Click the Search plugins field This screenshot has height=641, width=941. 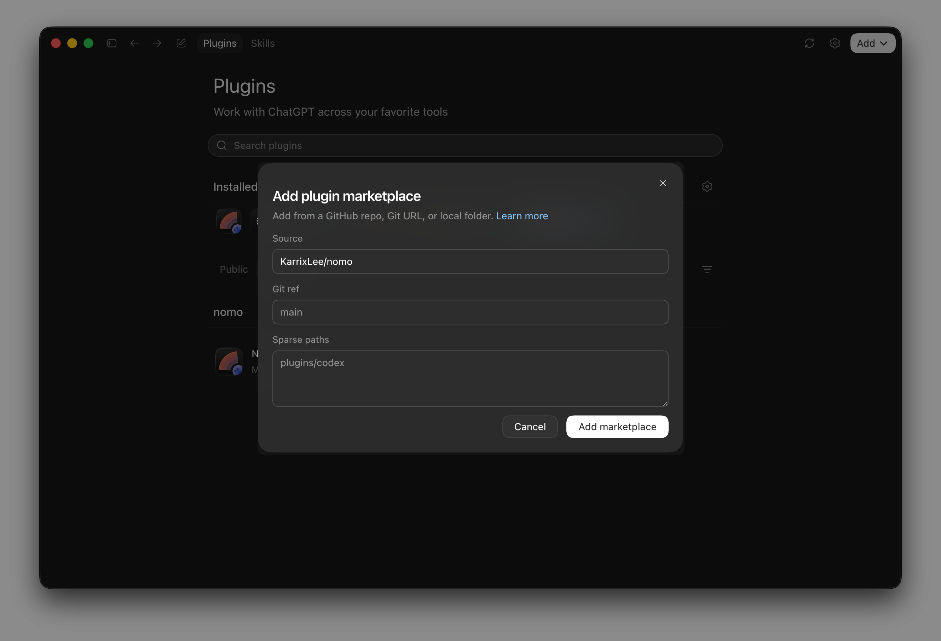pyautogui.click(x=465, y=145)
